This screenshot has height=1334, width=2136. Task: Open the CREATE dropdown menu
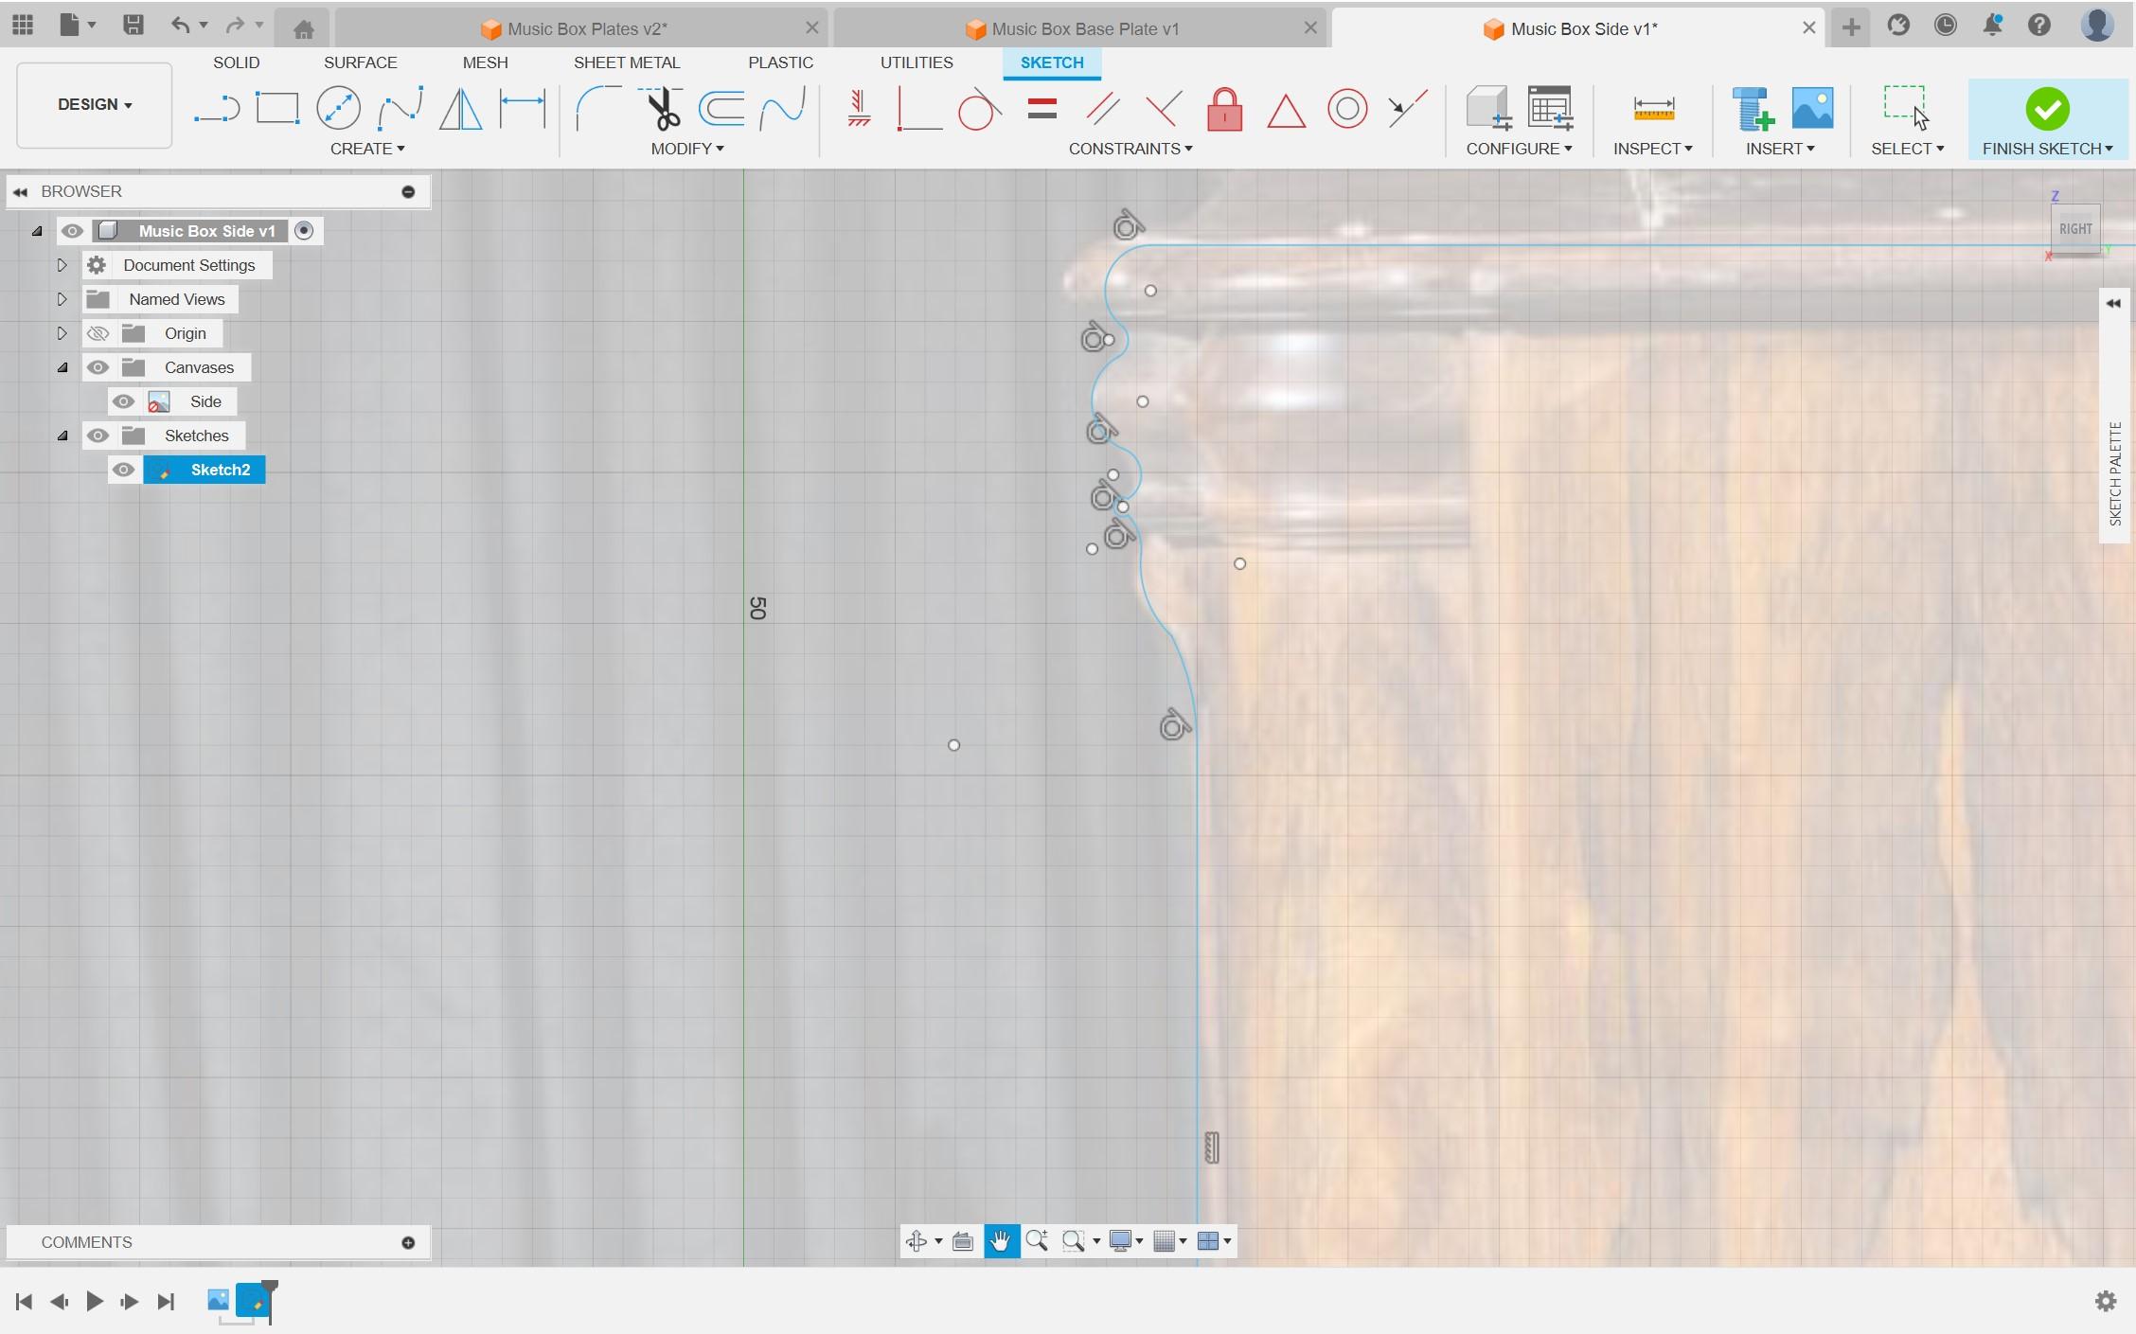(x=368, y=149)
